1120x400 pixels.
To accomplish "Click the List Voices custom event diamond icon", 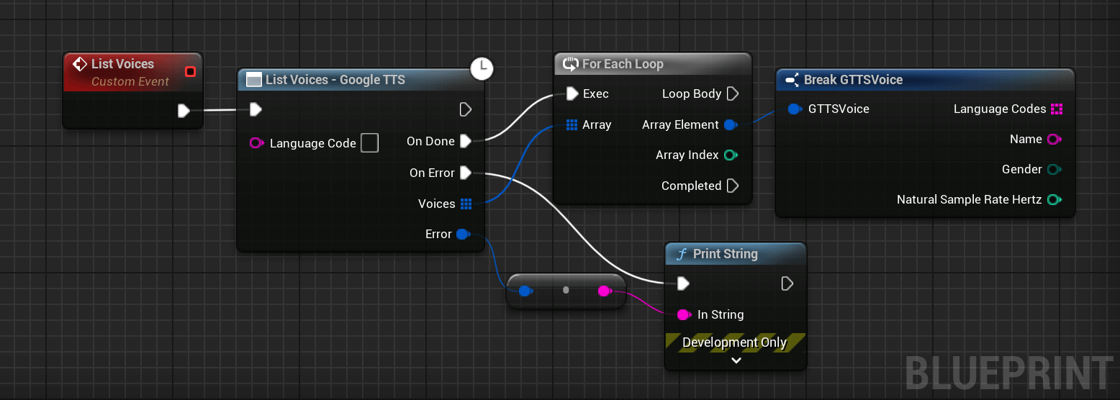I will pyautogui.click(x=80, y=64).
